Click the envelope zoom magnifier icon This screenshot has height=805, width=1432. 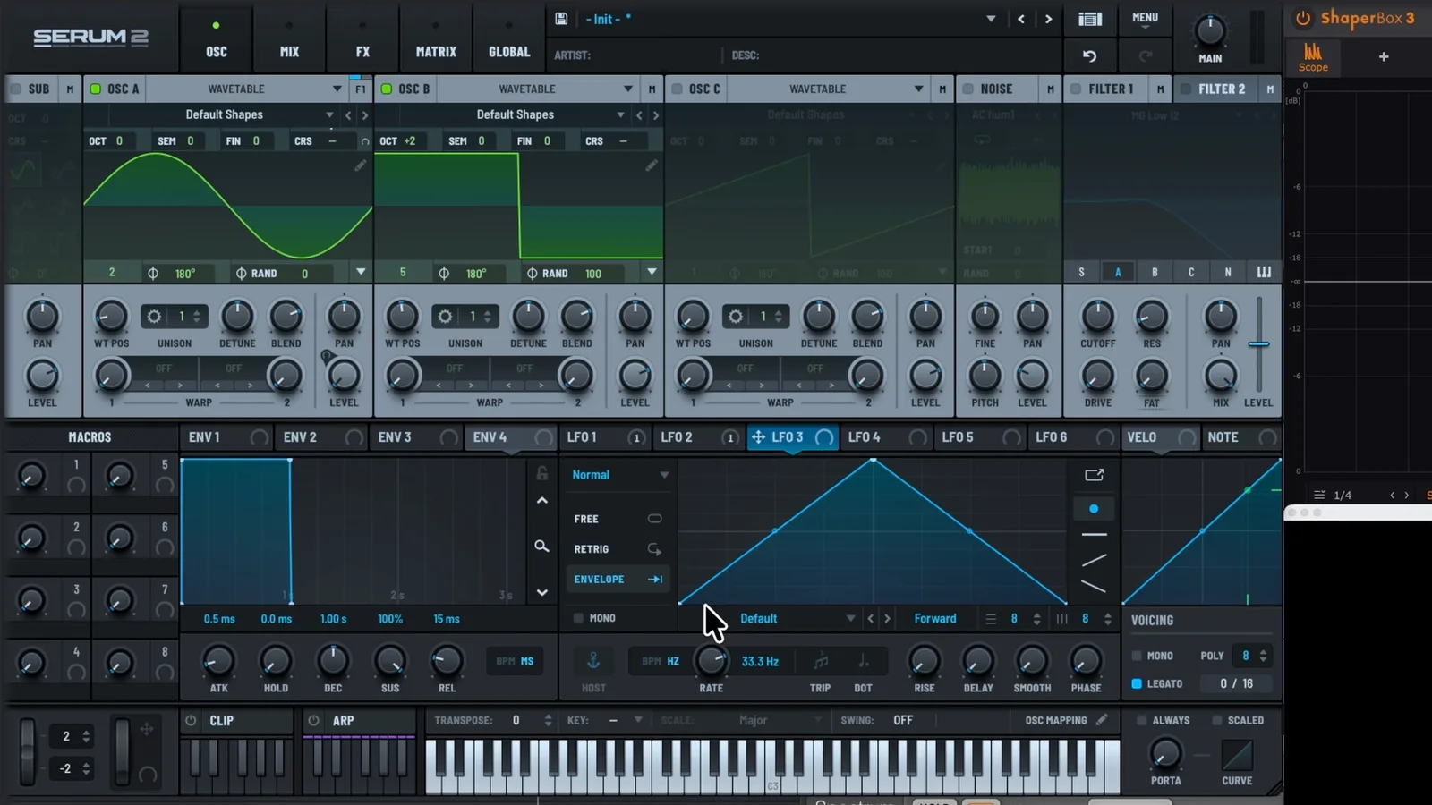[x=541, y=546]
